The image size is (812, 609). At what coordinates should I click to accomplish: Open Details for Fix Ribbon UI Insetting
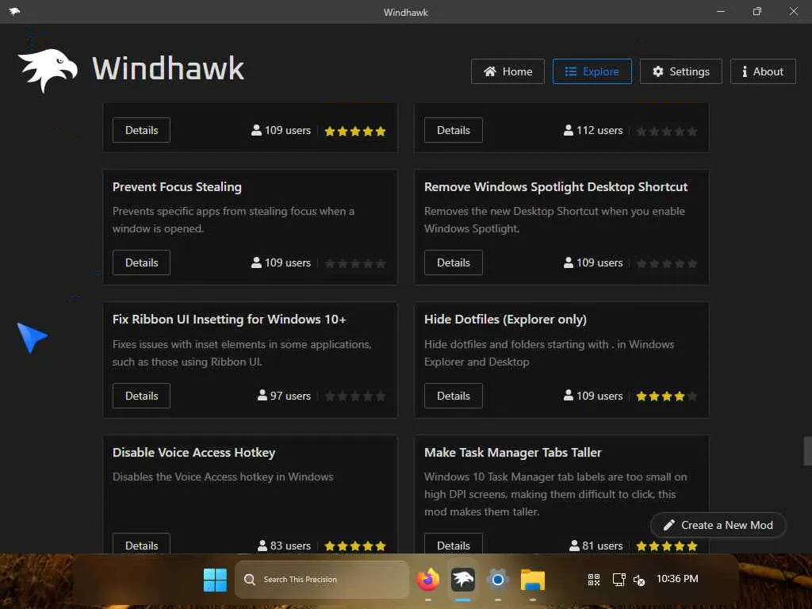coord(141,396)
